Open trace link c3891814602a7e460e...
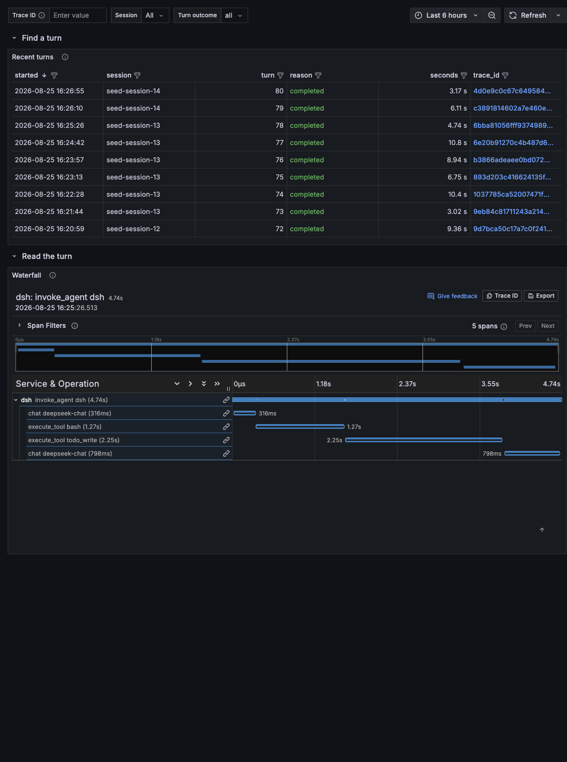567x762 pixels. (512, 108)
